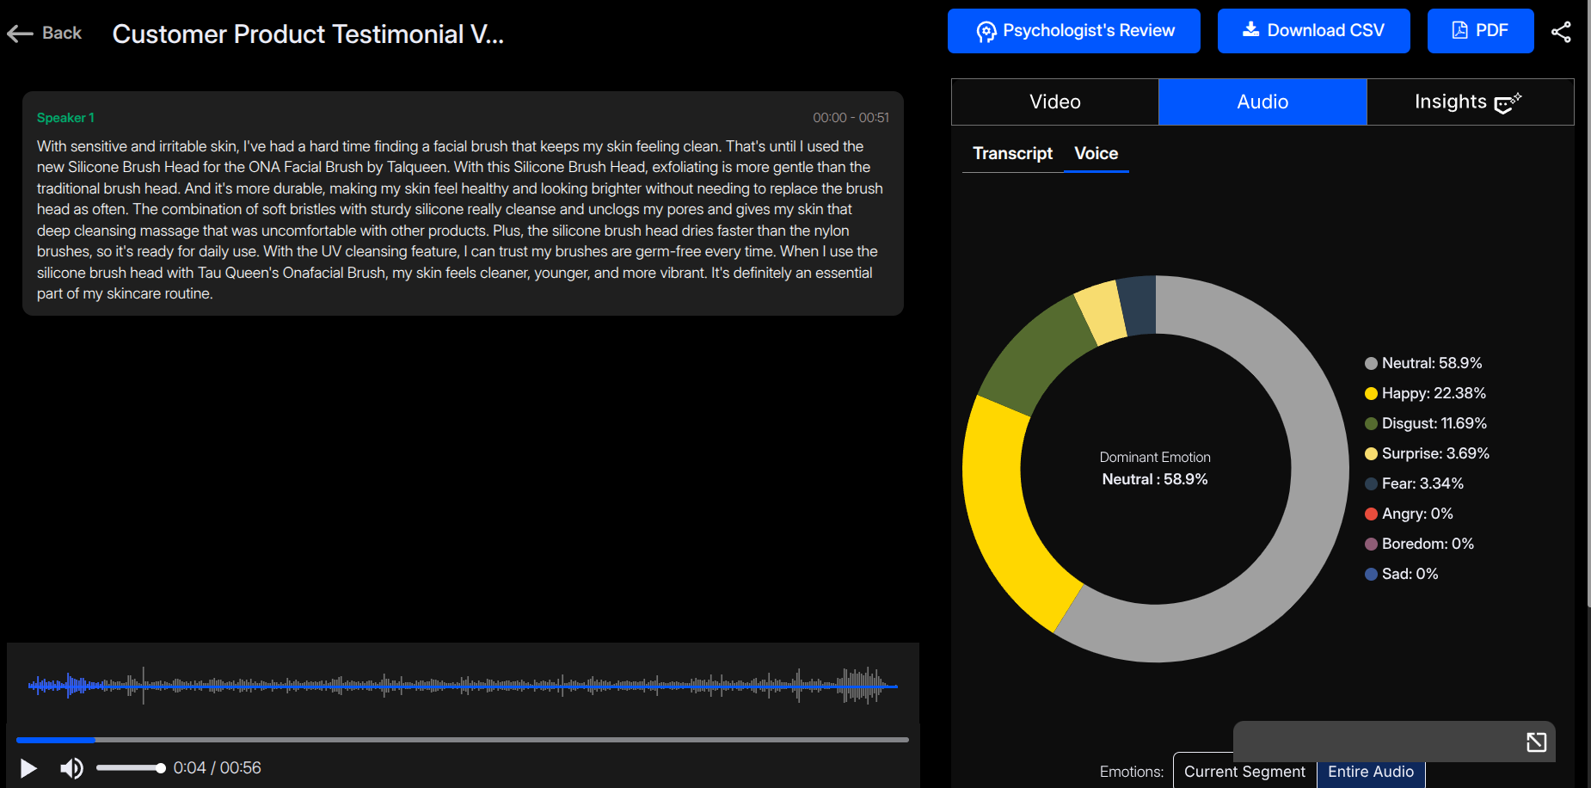1591x788 pixels.
Task: Adjust the volume slider
Action: pos(131,768)
